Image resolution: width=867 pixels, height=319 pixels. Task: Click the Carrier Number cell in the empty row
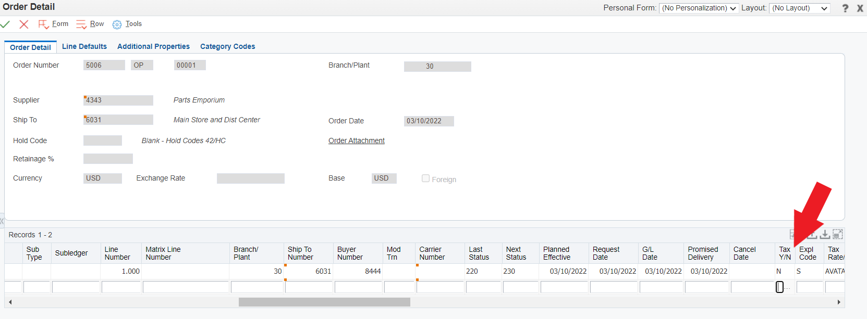tap(440, 287)
